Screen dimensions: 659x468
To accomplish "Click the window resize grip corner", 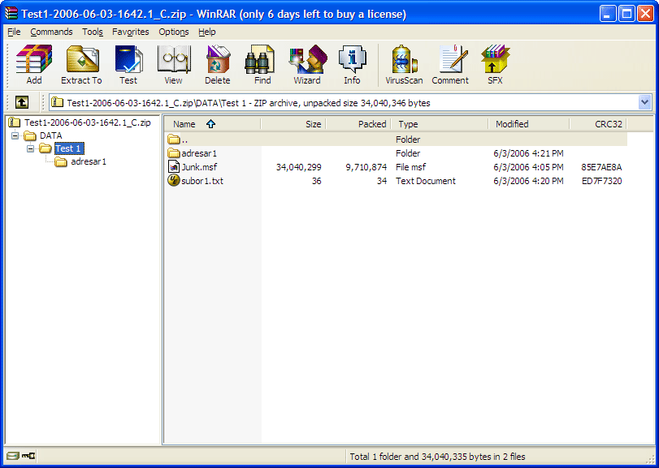I will 649,458.
